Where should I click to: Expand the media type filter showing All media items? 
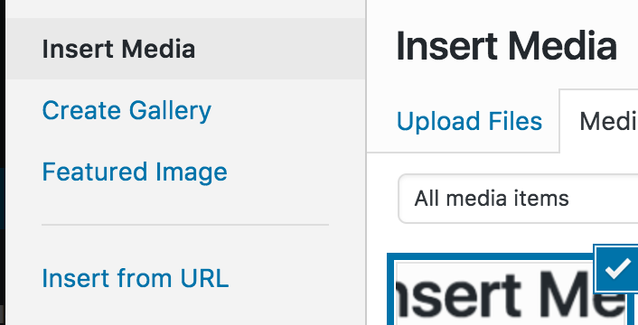518,199
